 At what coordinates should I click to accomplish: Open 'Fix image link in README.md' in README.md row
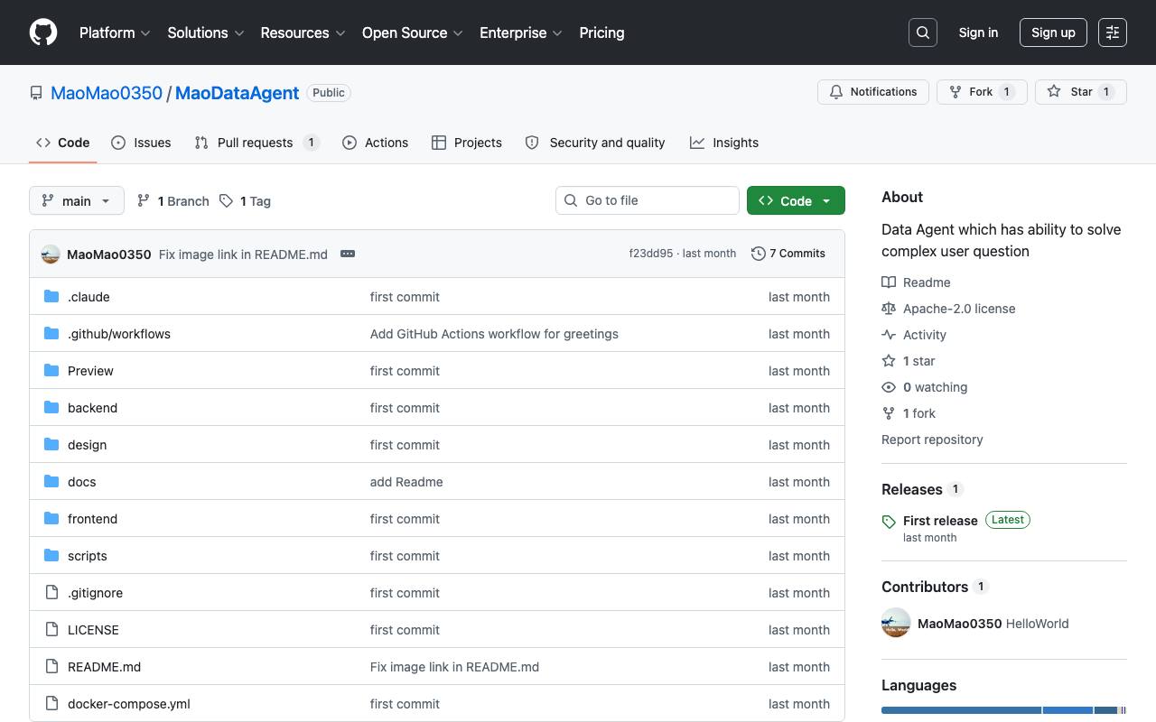[454, 667]
